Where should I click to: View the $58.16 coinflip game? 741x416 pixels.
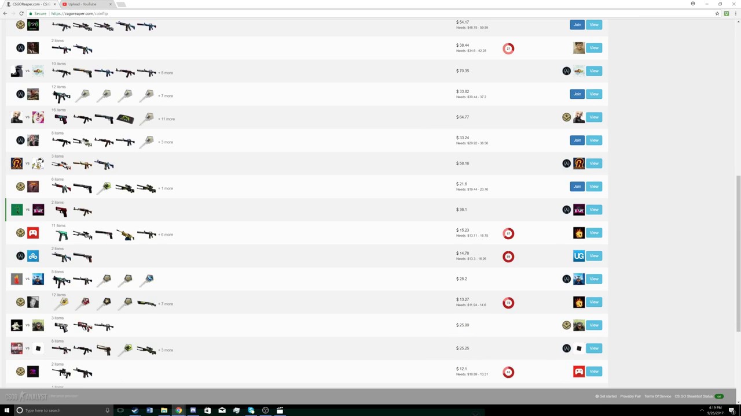(x=594, y=164)
